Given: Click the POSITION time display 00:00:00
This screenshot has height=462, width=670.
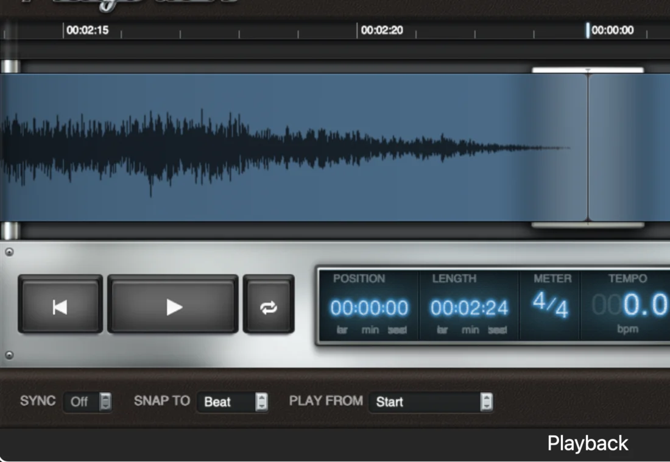Looking at the screenshot, I should pyautogui.click(x=369, y=308).
